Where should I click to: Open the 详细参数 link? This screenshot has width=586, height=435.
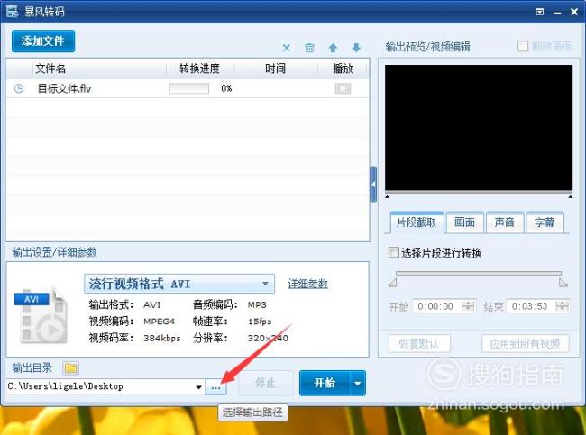point(308,284)
